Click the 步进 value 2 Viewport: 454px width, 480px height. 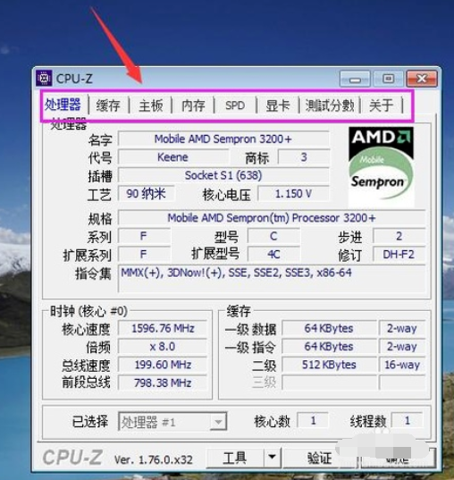click(399, 236)
